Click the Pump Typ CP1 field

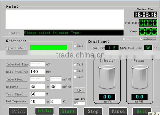tap(79, 103)
